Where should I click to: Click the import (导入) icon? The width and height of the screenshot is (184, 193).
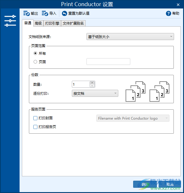coord(45,13)
